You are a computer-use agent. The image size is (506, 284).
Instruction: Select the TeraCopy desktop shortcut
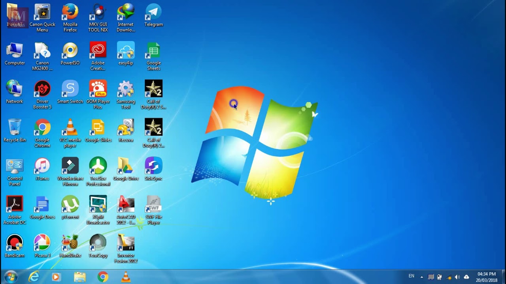tap(98, 247)
